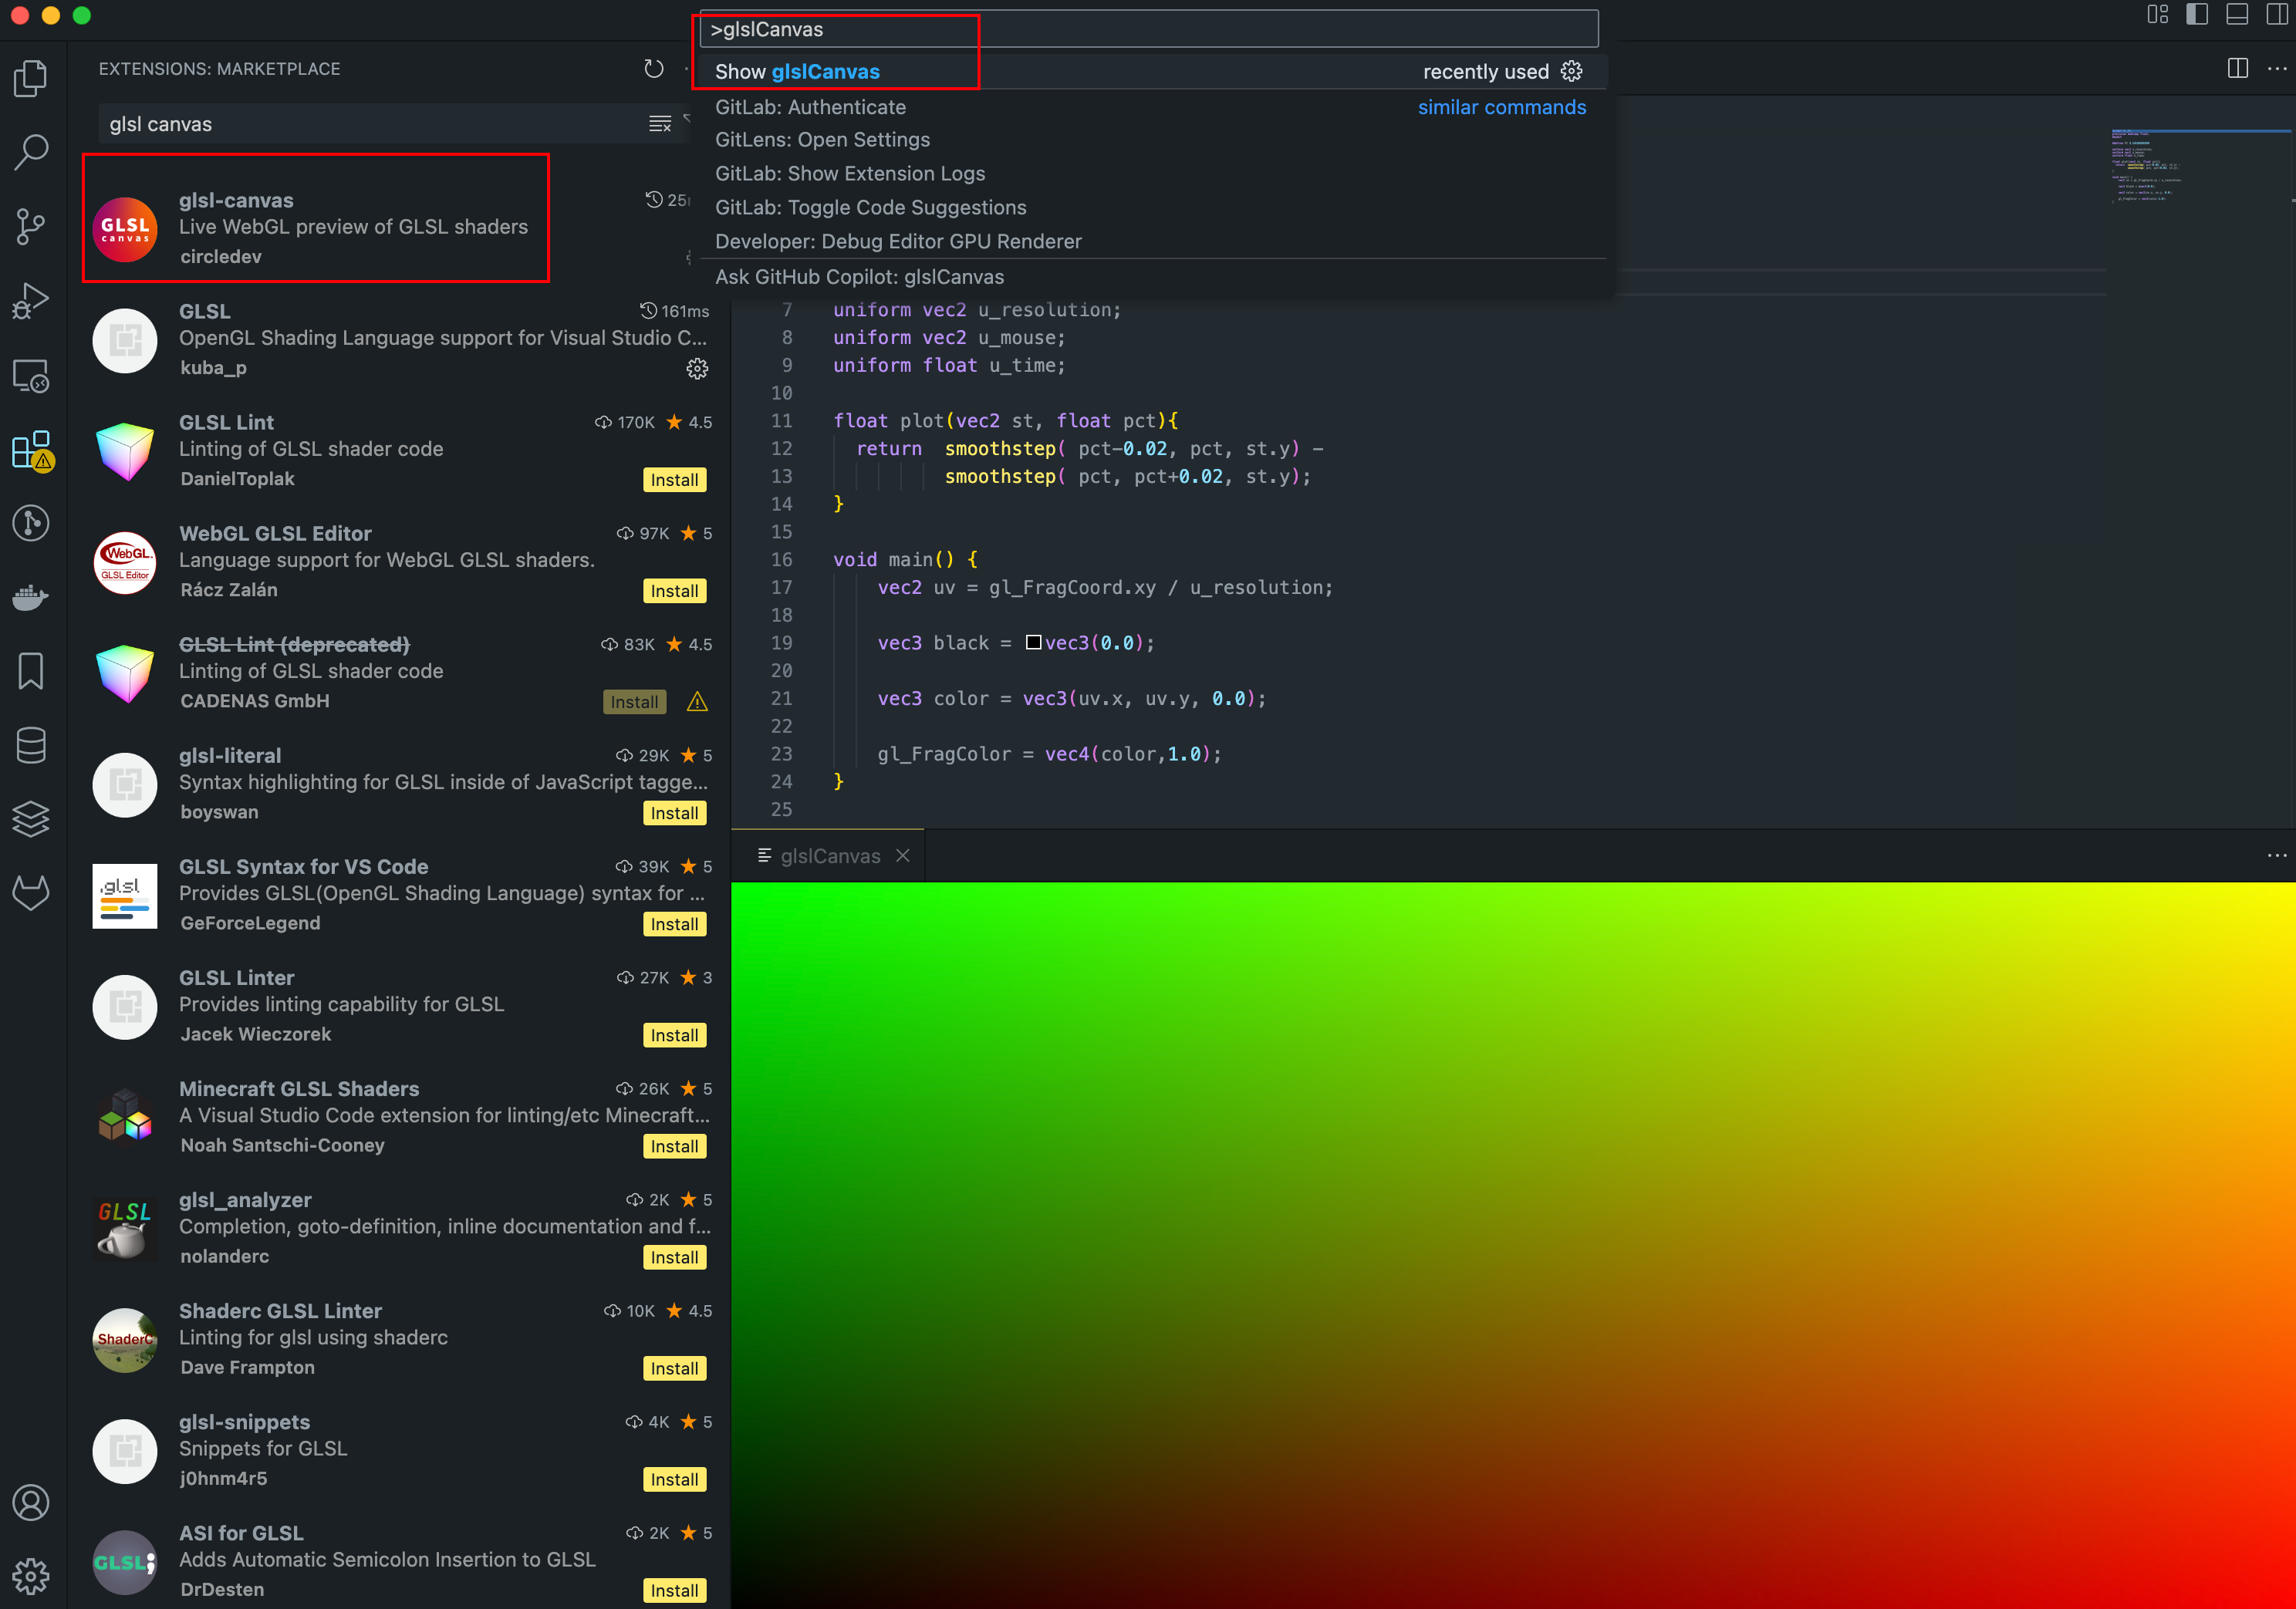Open the Explorer view in activity bar
This screenshot has height=1609, width=2296.
tap(31, 78)
